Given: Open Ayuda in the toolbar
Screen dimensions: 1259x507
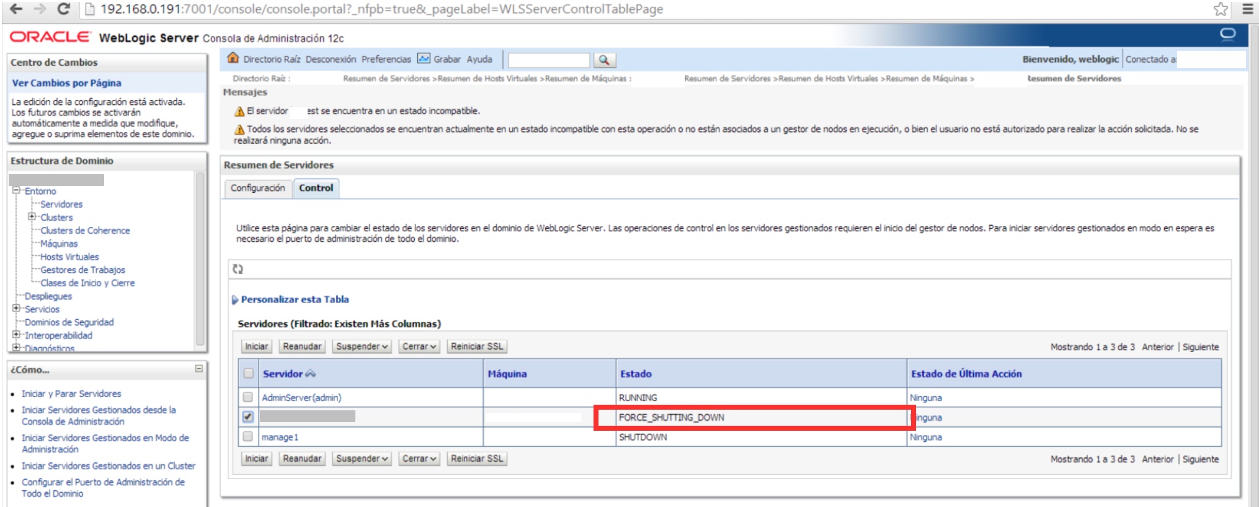Looking at the screenshot, I should pyautogui.click(x=479, y=59).
